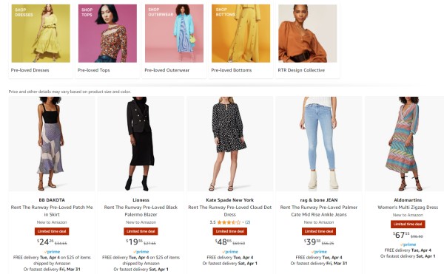Open the Women's Multi Zigzag Dress title

pyautogui.click(x=408, y=208)
